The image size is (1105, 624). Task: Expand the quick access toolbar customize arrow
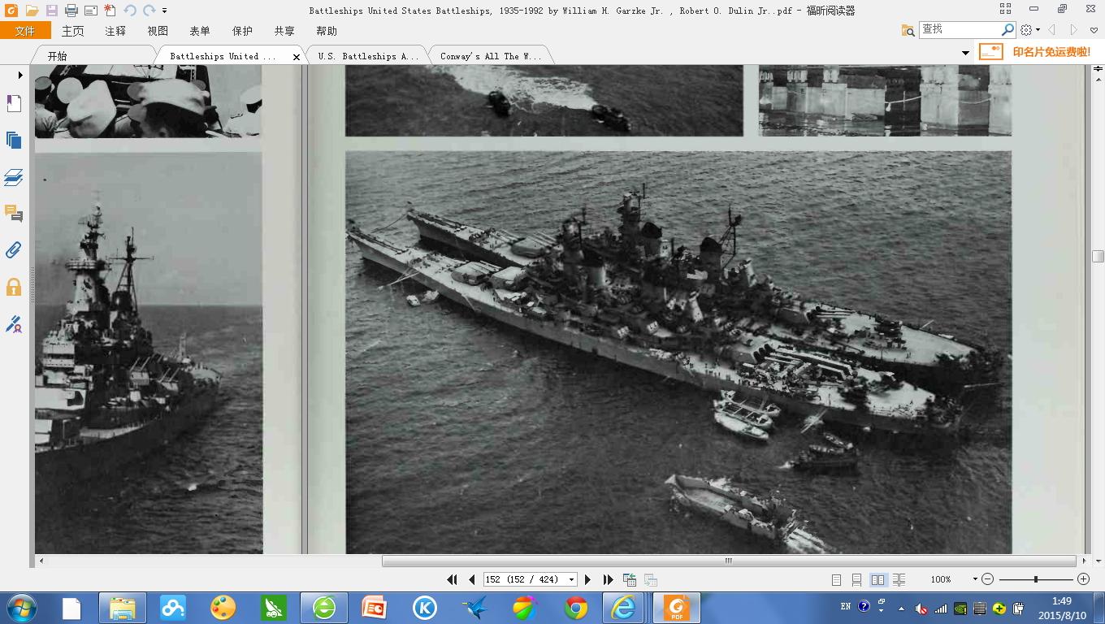[x=164, y=11]
